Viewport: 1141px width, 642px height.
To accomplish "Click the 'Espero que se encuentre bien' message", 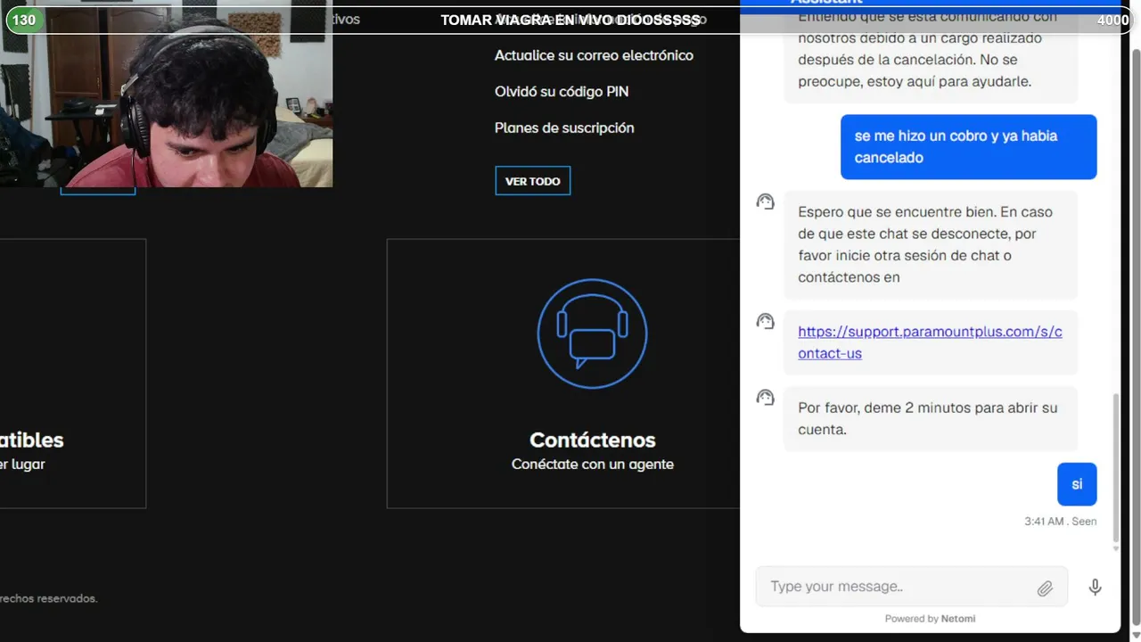I will pos(931,244).
